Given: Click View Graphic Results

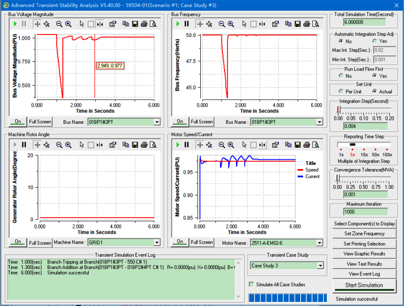Looking at the screenshot, I should (364, 254).
